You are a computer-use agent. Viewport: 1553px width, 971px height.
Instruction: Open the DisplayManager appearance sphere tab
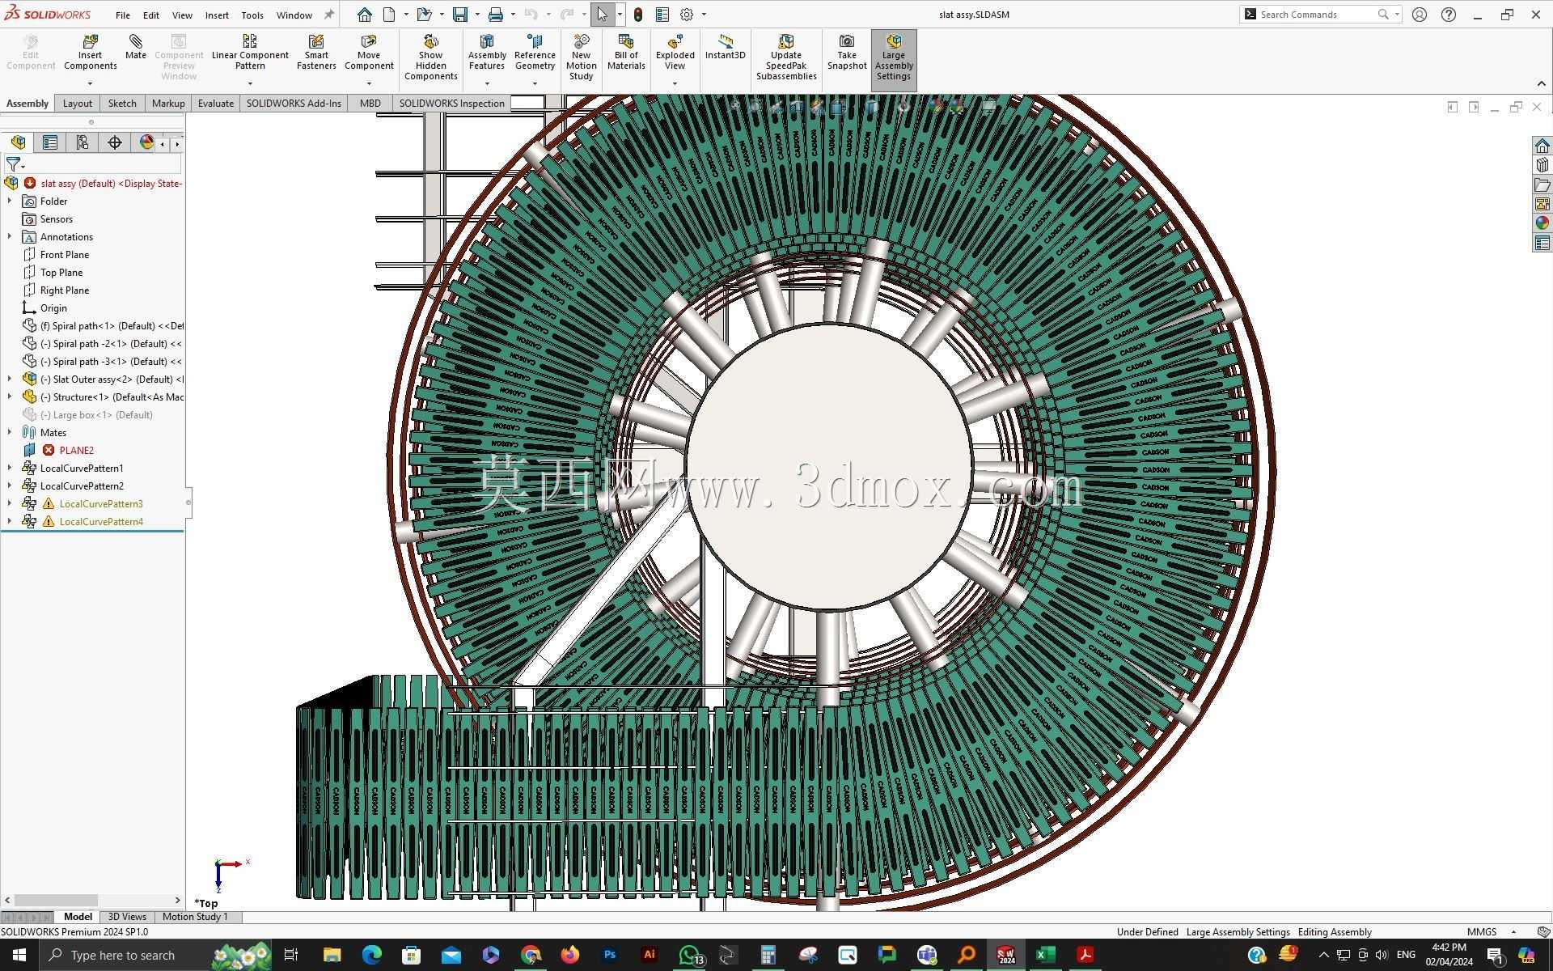[x=146, y=142]
